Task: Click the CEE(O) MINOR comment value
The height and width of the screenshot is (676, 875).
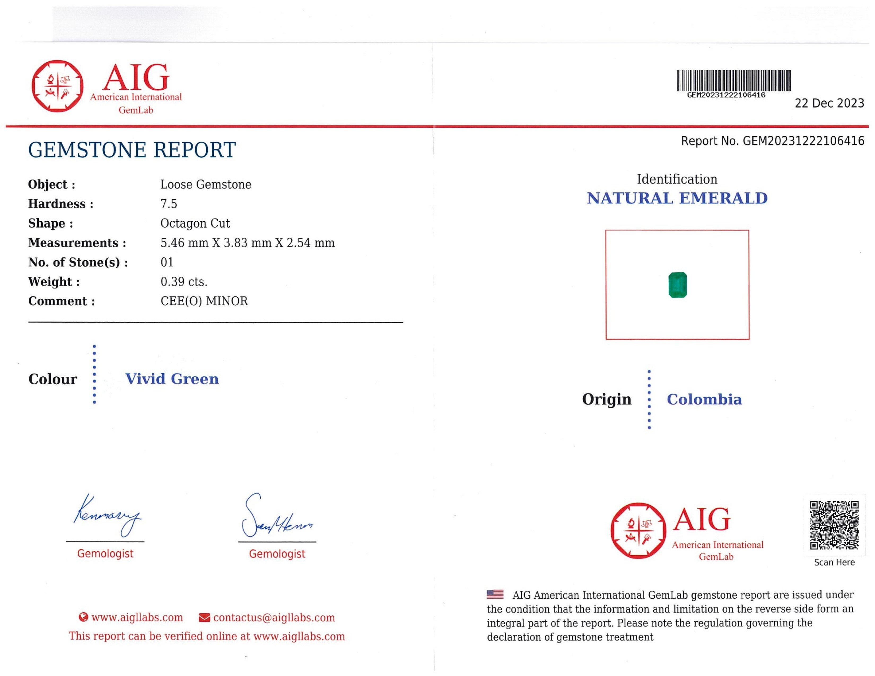Action: click(204, 301)
